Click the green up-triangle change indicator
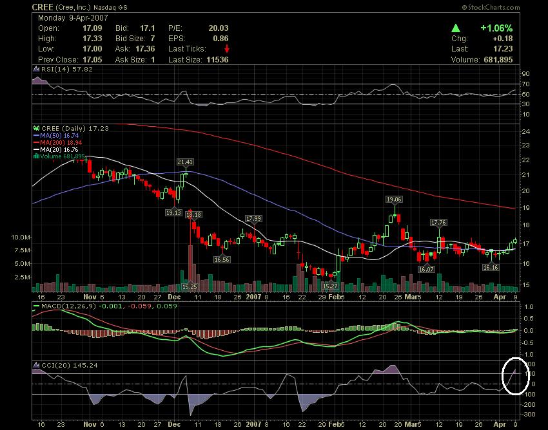The width and height of the screenshot is (548, 430). [x=456, y=28]
